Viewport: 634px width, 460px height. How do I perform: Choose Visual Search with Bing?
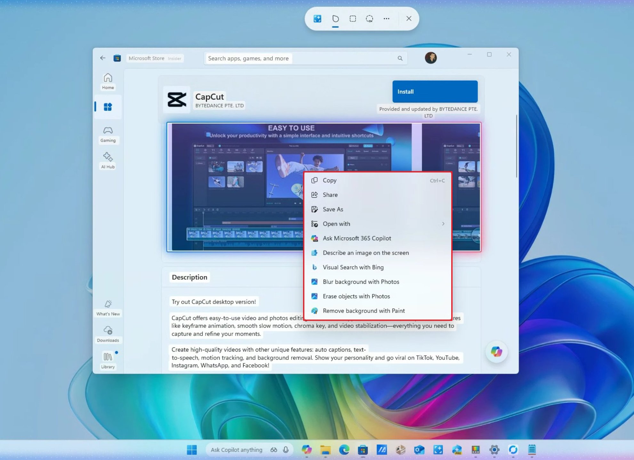point(353,267)
